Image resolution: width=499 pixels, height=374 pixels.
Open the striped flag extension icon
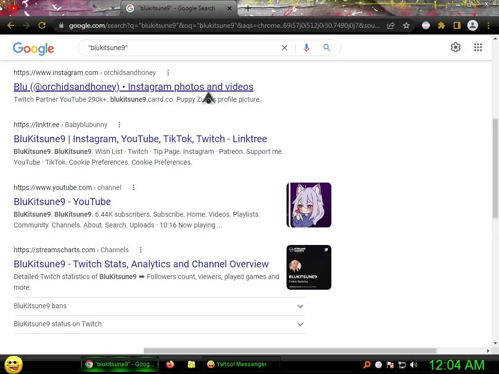tap(426, 25)
